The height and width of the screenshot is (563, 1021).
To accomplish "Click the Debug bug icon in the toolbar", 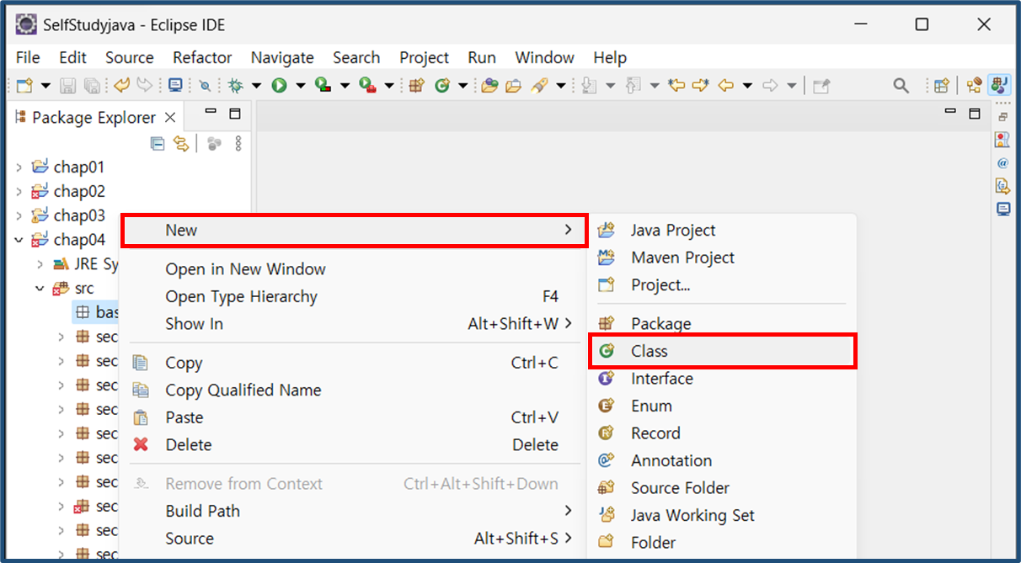I will tap(235, 85).
